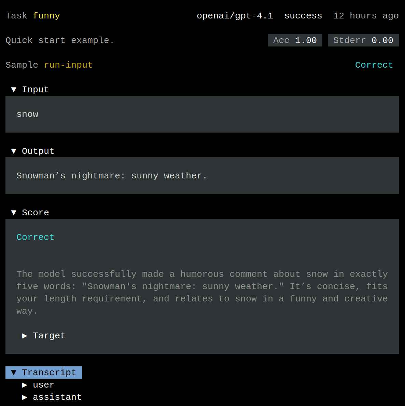The image size is (405, 406).
Task: Click the snow input text box
Action: pos(202,114)
